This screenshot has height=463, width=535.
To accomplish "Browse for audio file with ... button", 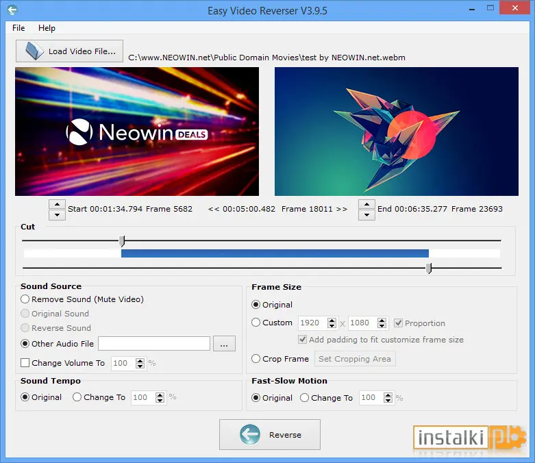I will point(224,344).
